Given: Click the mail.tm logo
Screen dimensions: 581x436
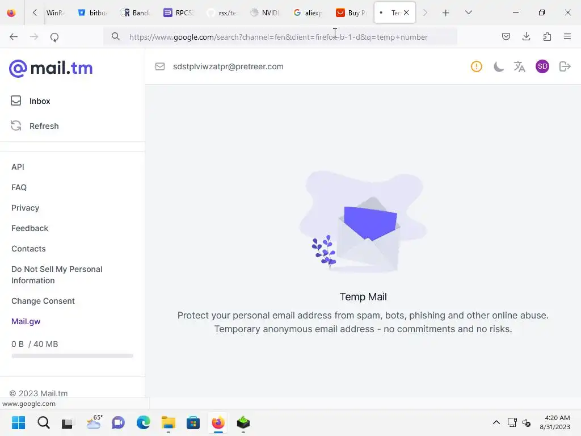Looking at the screenshot, I should [x=50, y=68].
